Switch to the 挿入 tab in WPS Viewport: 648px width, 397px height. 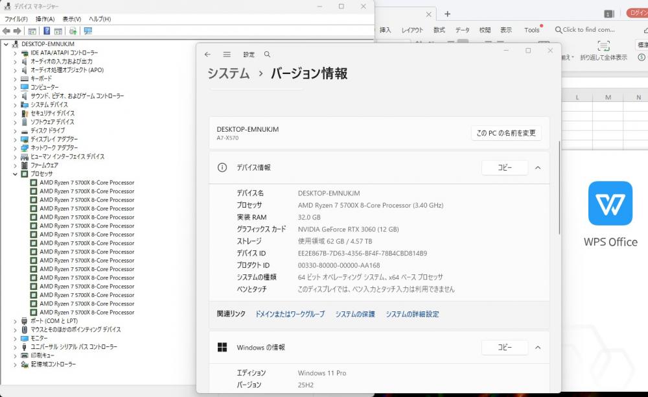pos(385,30)
